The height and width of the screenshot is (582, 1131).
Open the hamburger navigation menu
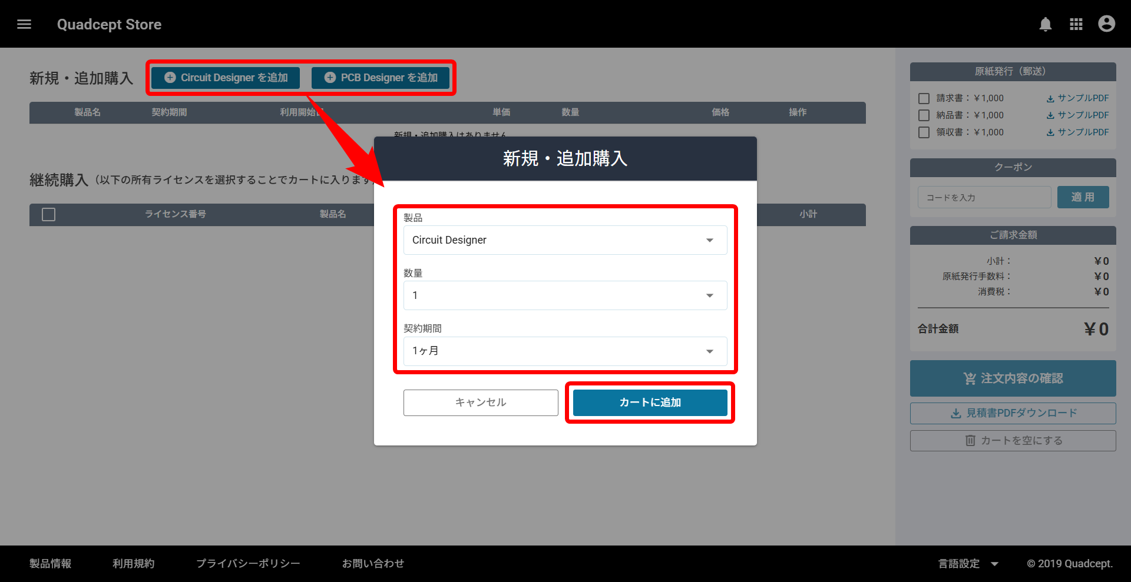click(24, 24)
